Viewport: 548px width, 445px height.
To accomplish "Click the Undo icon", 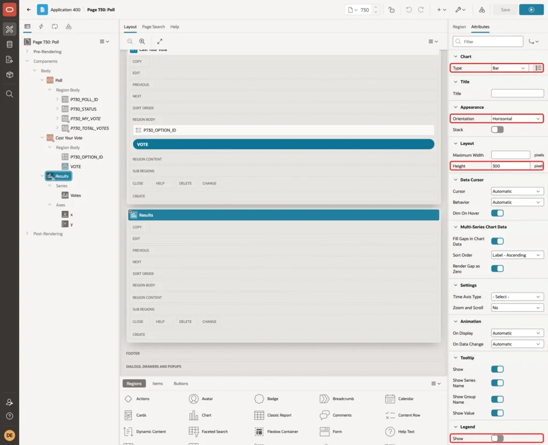I will pyautogui.click(x=408, y=10).
